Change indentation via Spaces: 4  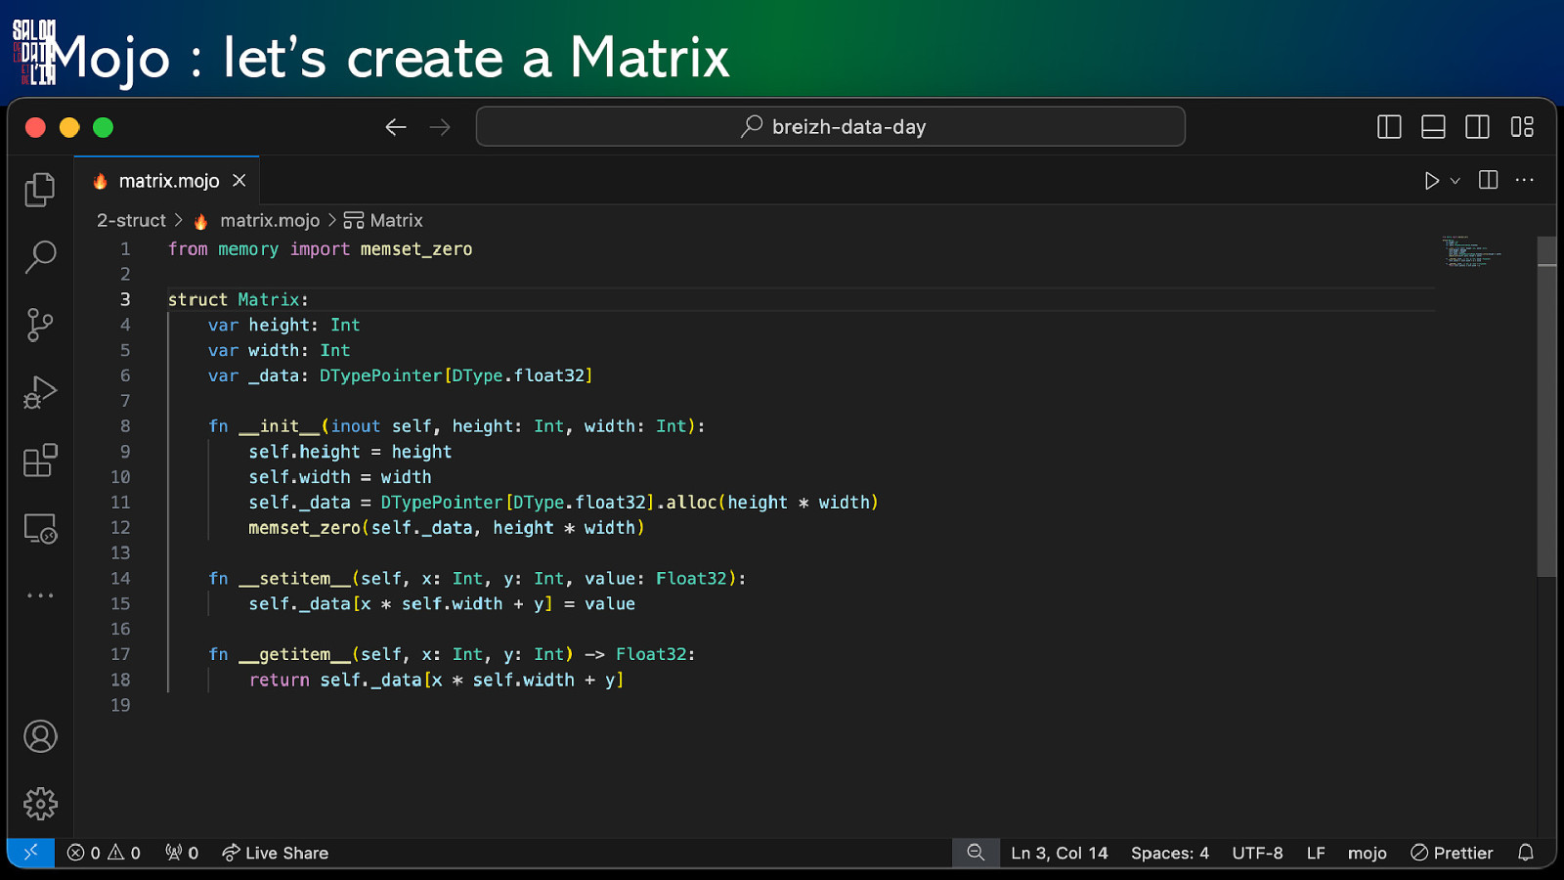coord(1170,853)
